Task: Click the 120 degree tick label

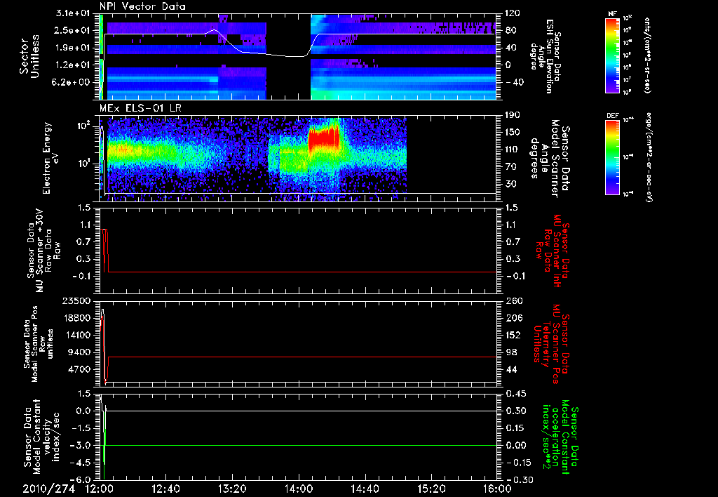Action: (x=513, y=13)
